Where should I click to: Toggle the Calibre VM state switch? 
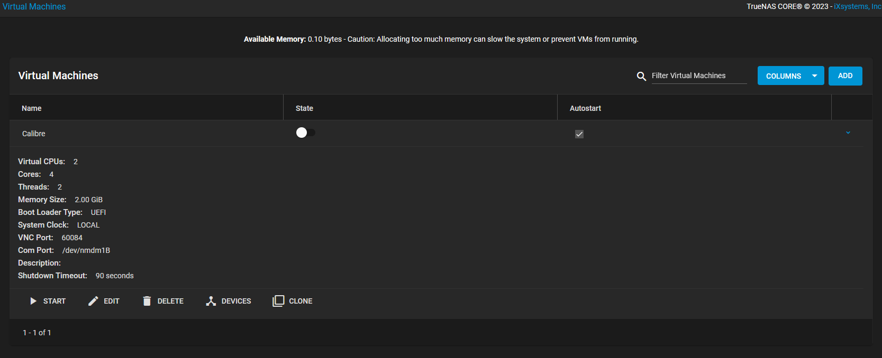pos(305,133)
